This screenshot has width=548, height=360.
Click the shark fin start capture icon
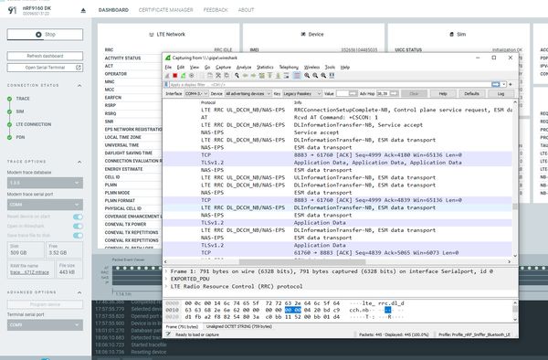click(x=167, y=76)
